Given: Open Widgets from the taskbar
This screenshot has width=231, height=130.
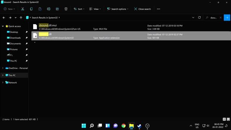Looking at the screenshot, I should (x=108, y=126).
